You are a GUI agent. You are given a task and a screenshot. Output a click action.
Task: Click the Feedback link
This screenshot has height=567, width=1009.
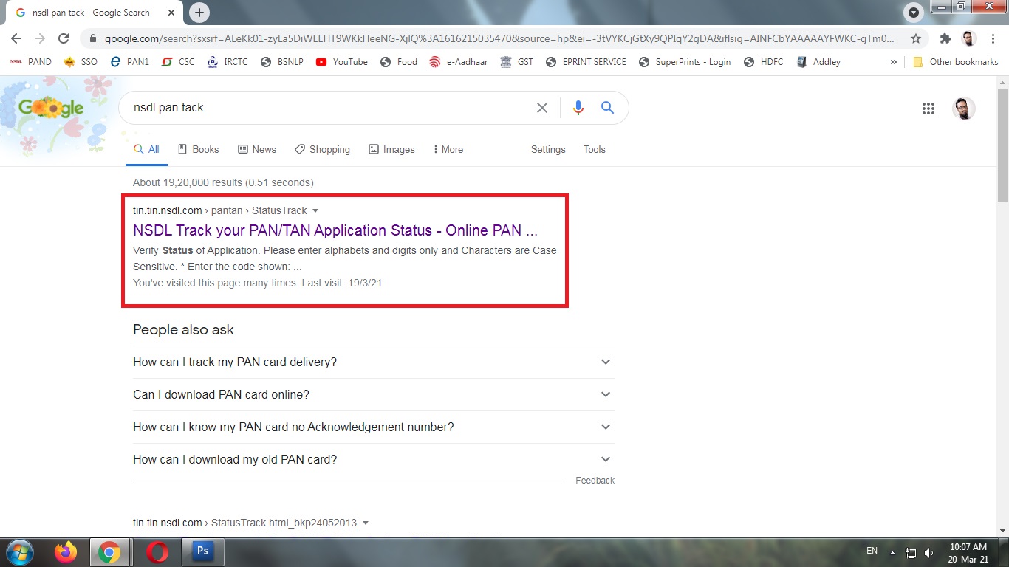pyautogui.click(x=595, y=481)
